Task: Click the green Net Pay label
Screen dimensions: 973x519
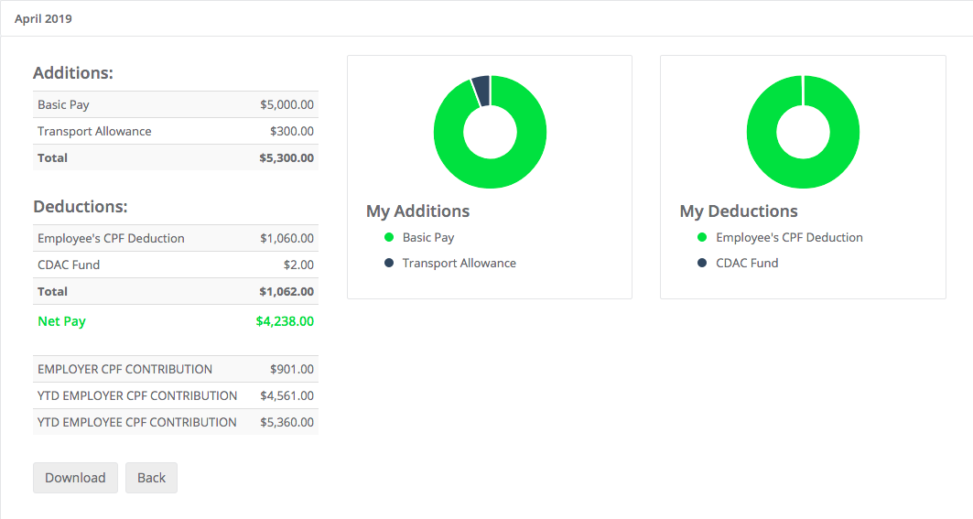Action: (61, 321)
